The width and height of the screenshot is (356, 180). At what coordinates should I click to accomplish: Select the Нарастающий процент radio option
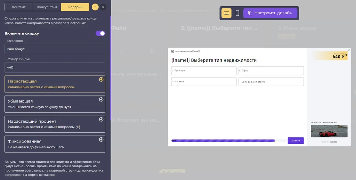[x=55, y=124]
